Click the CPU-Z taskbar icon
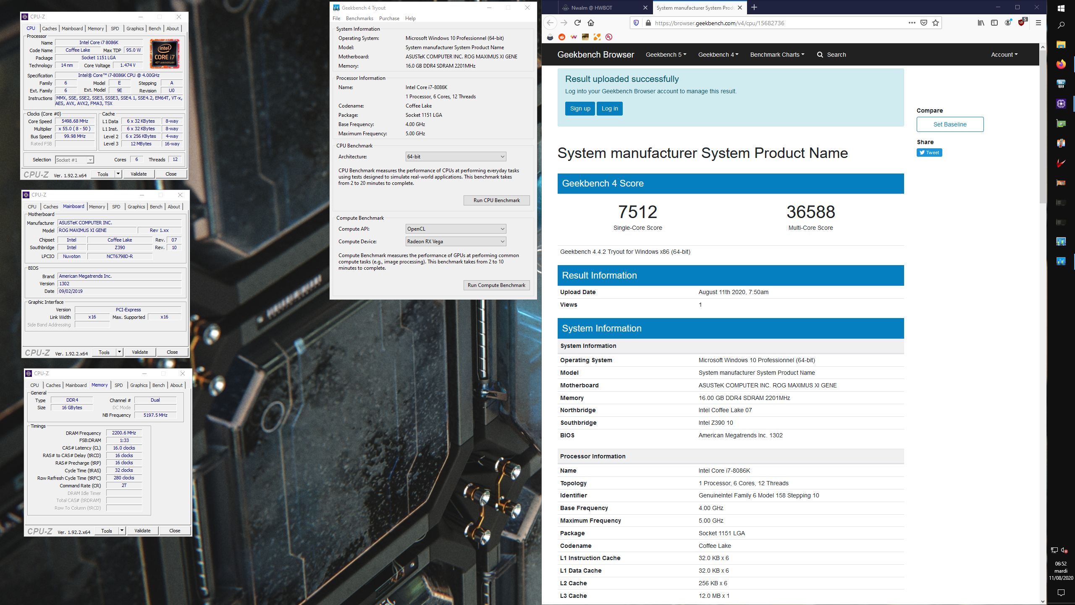Image resolution: width=1075 pixels, height=605 pixels. coord(1061,103)
